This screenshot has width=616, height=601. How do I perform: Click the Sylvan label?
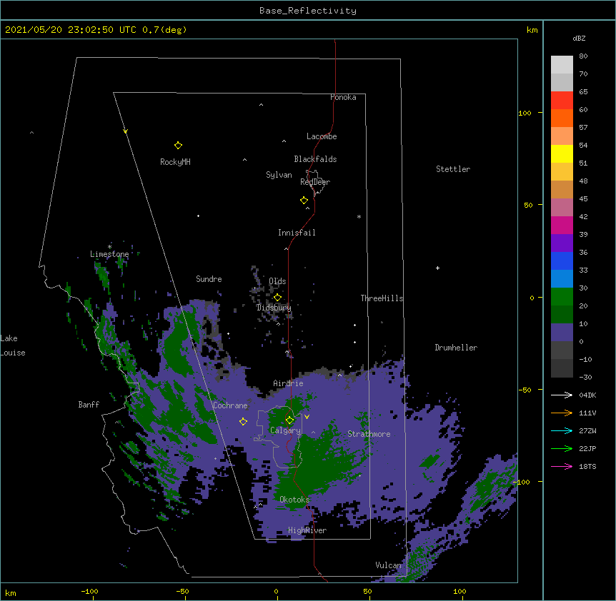click(279, 175)
